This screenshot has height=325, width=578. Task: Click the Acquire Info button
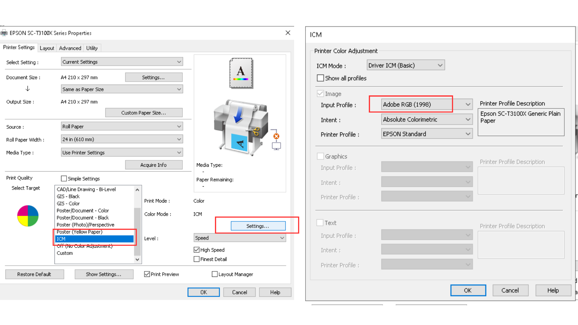154,165
